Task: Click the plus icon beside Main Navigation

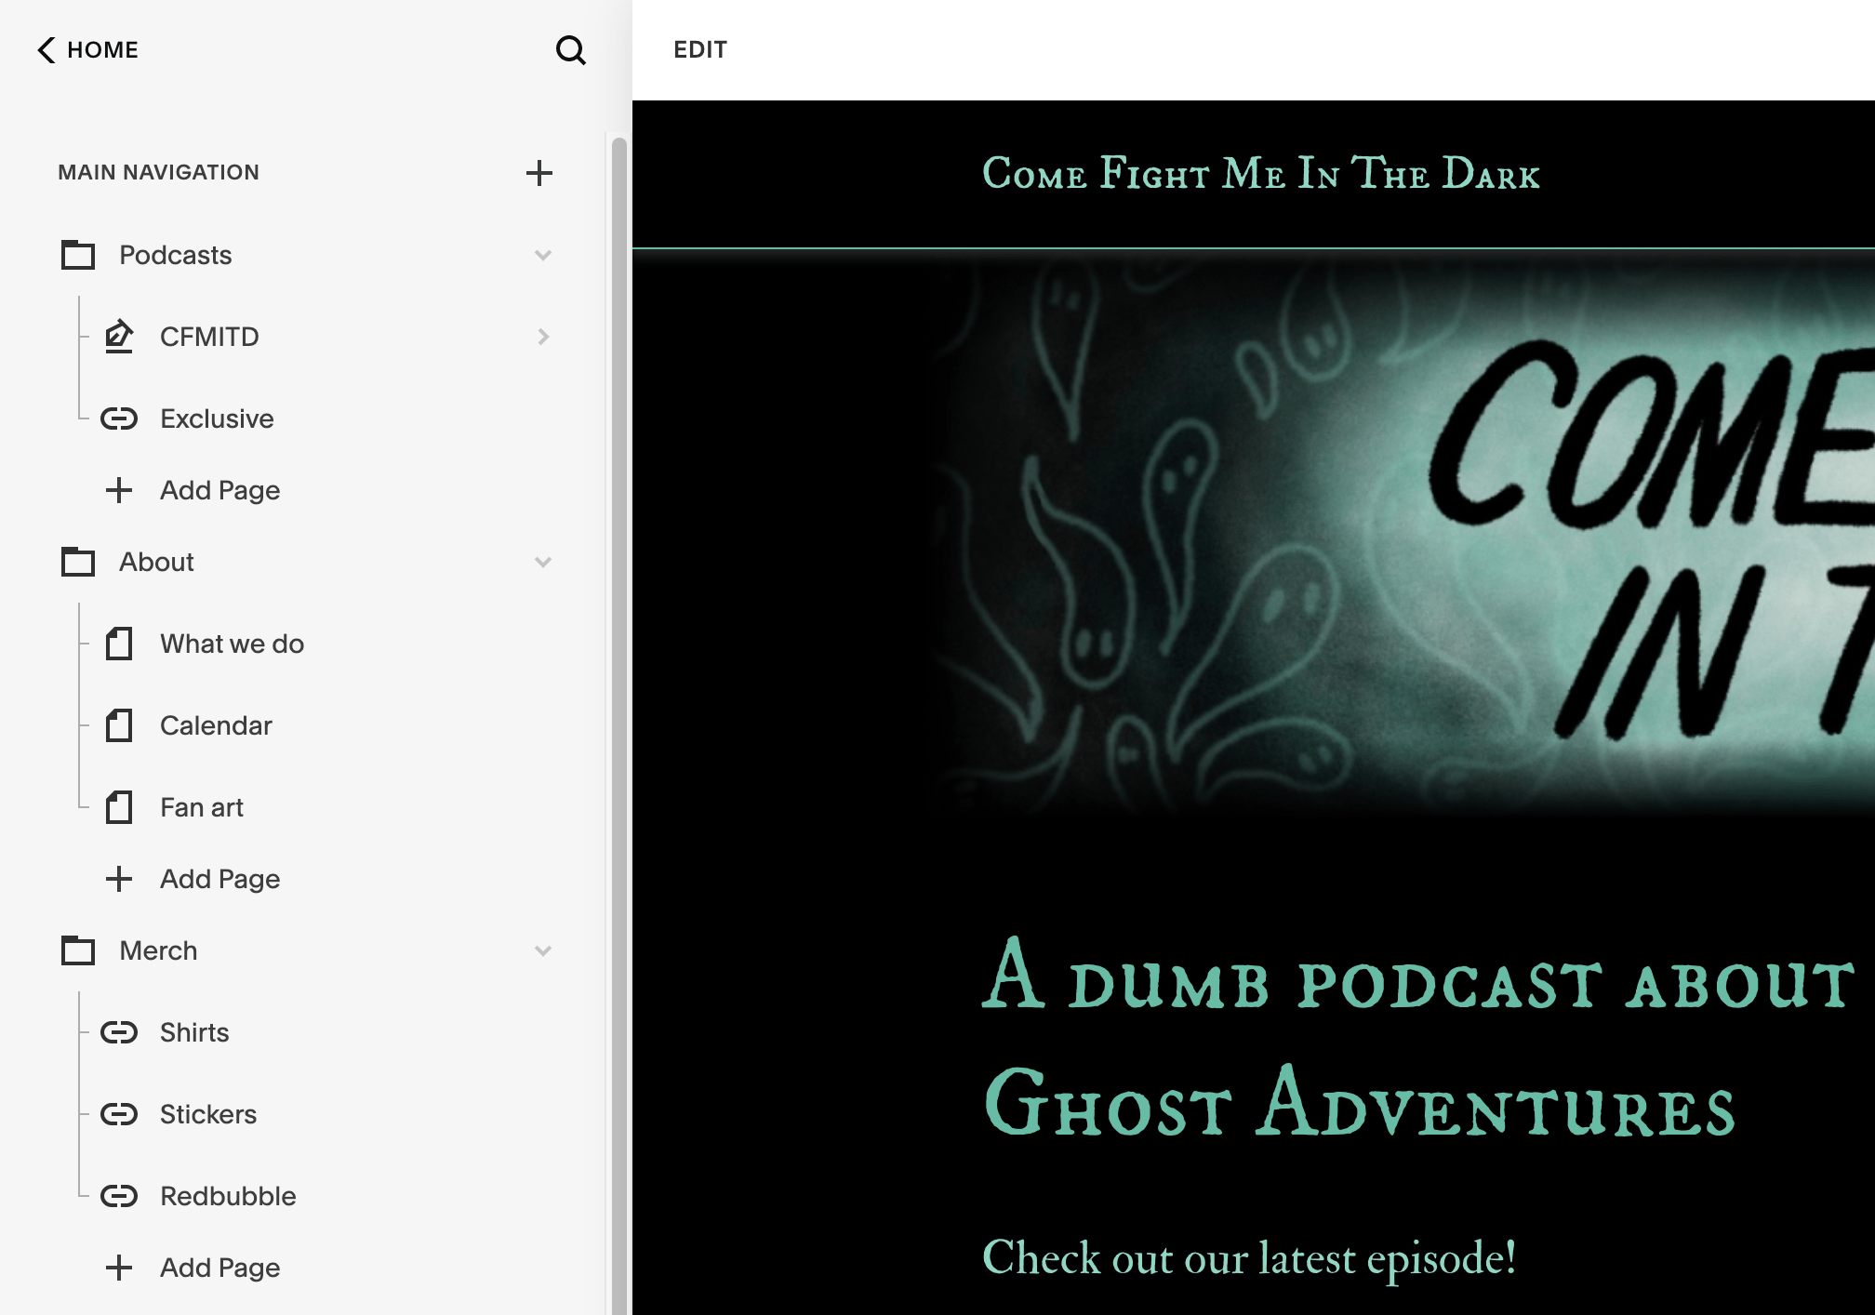Action: click(x=539, y=173)
